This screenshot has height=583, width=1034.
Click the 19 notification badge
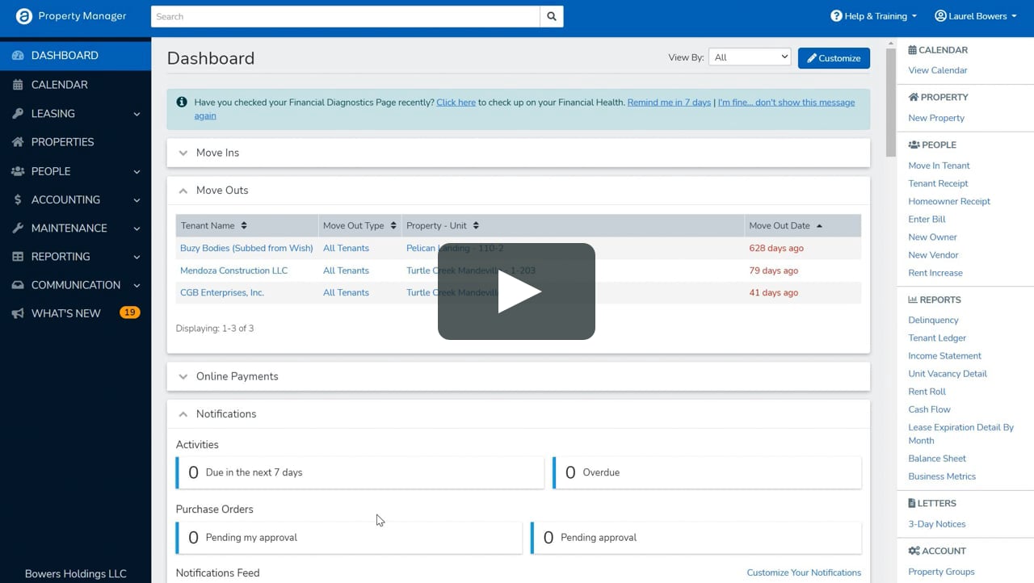pyautogui.click(x=129, y=312)
